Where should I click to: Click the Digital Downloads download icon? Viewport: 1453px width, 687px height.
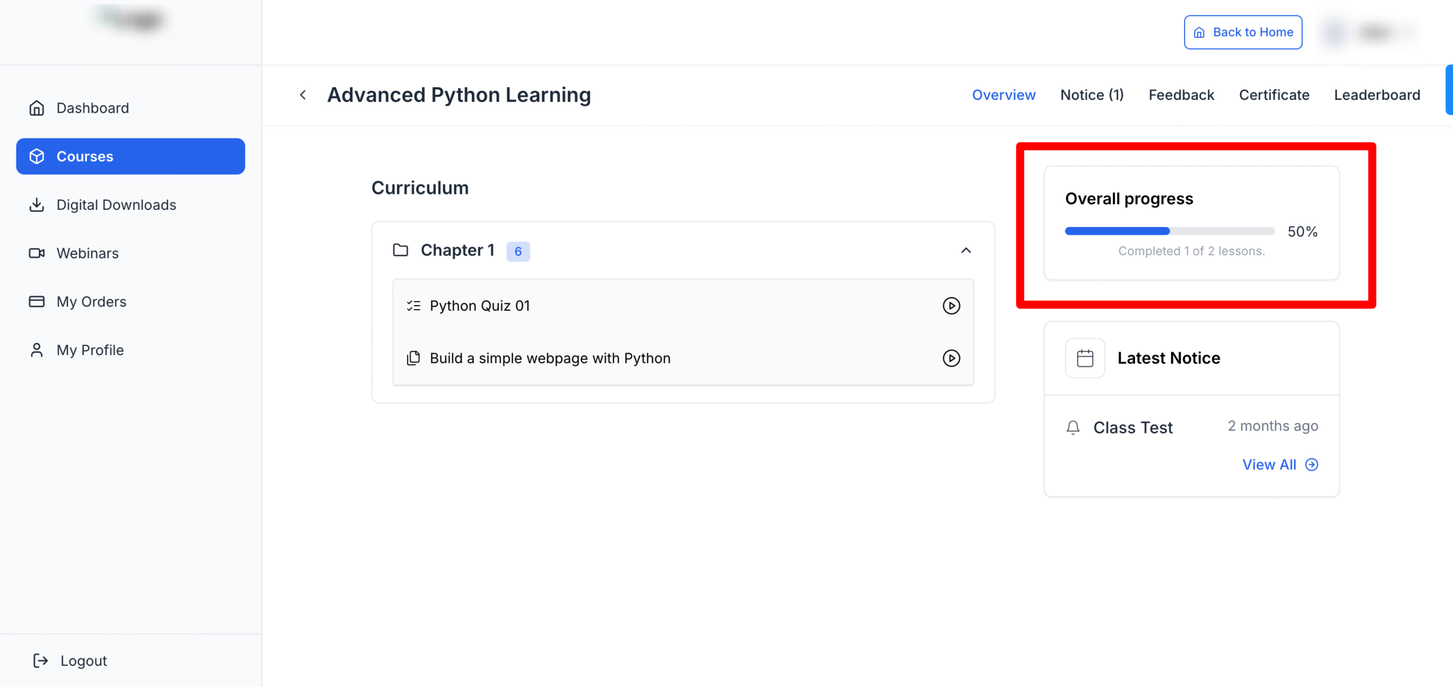[37, 205]
